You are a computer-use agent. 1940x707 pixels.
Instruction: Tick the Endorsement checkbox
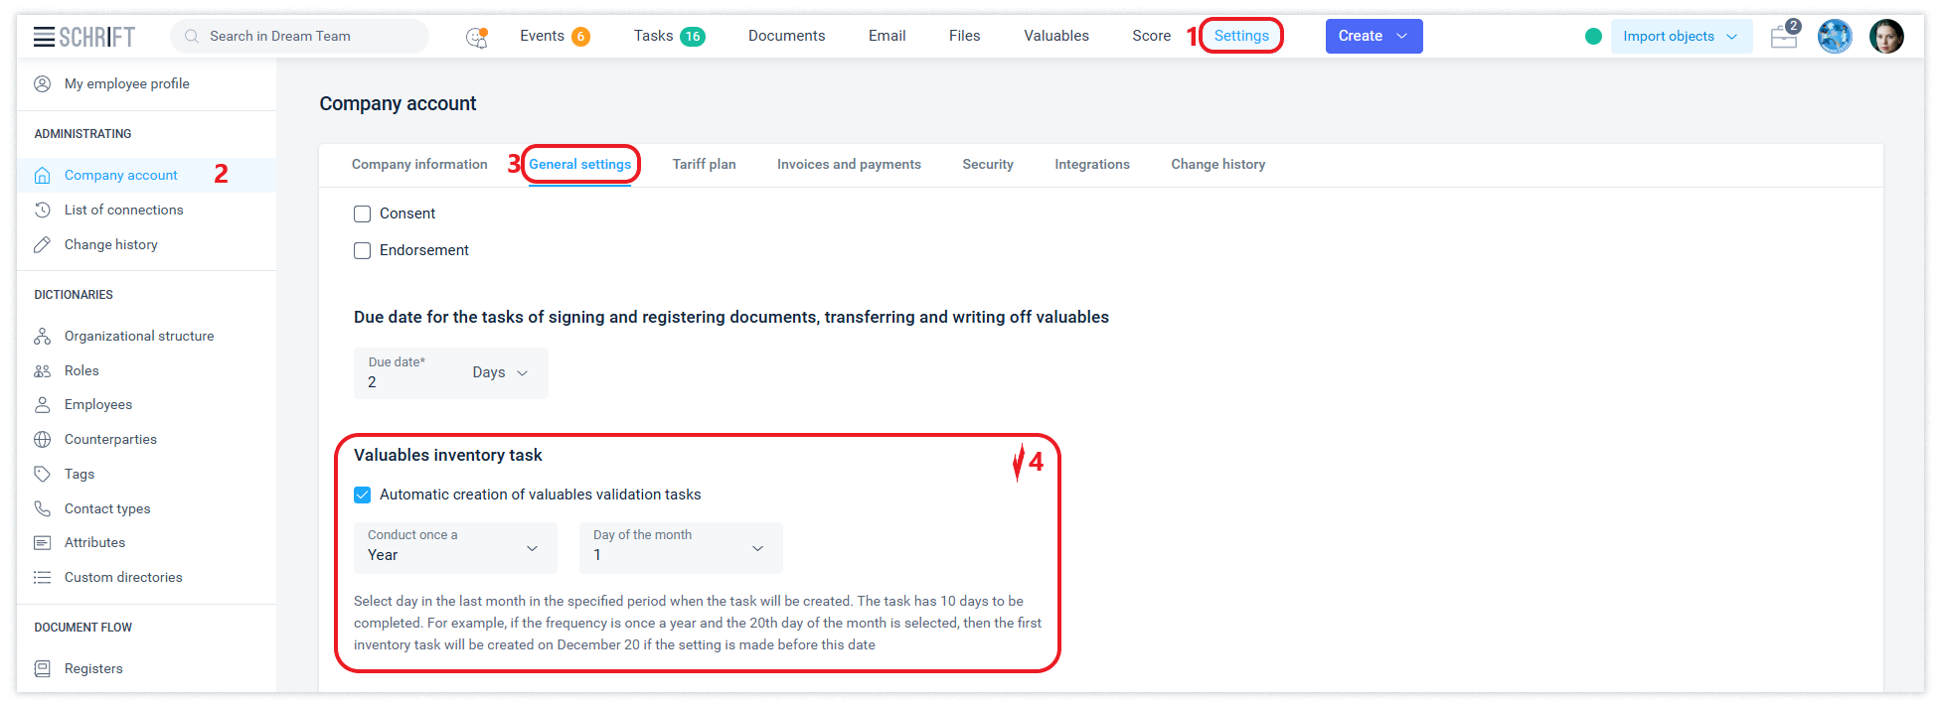pos(363,251)
